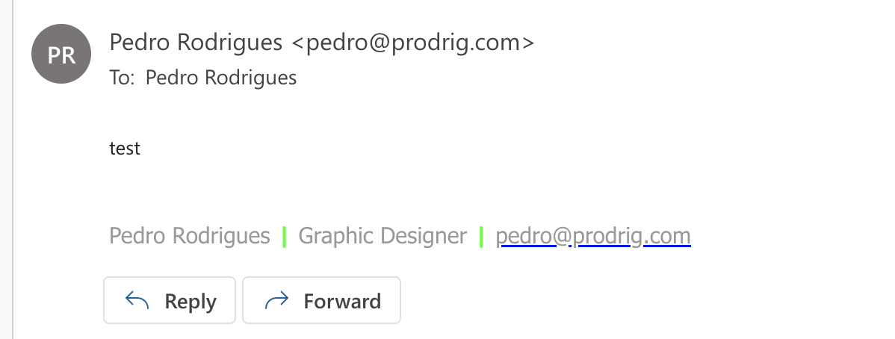Screen dimensions: 895x339
Task: Click the green separator before the email link
Action: click(x=481, y=237)
